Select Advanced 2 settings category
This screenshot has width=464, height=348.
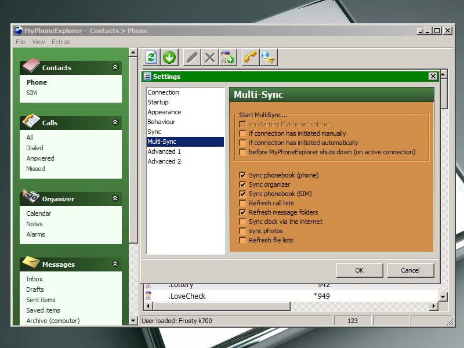point(185,161)
